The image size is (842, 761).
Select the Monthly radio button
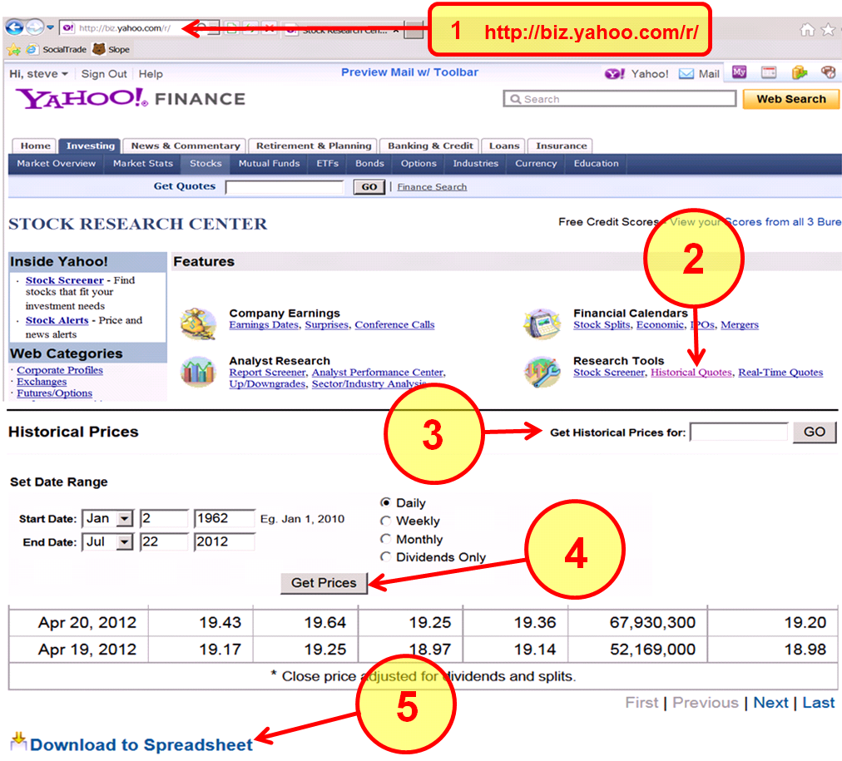pyautogui.click(x=385, y=539)
